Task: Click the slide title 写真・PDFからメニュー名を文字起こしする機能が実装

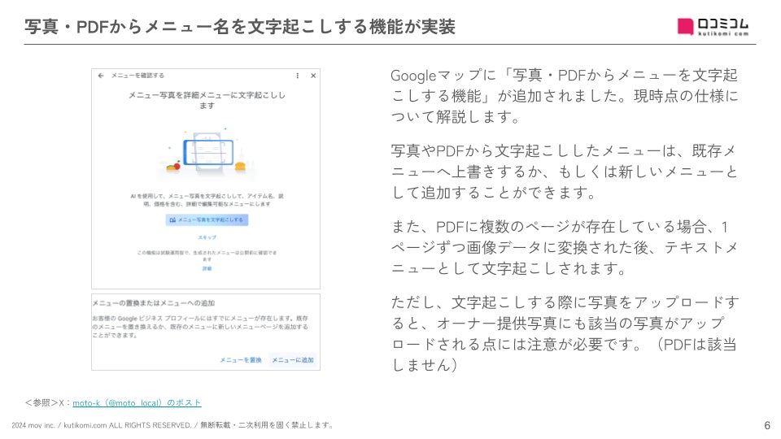Action: coord(239,26)
